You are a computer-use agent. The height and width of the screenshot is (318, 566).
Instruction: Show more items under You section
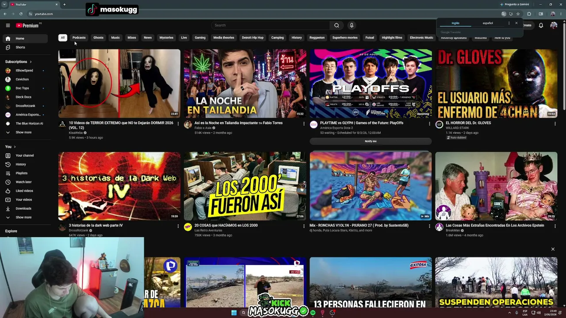tap(26, 217)
